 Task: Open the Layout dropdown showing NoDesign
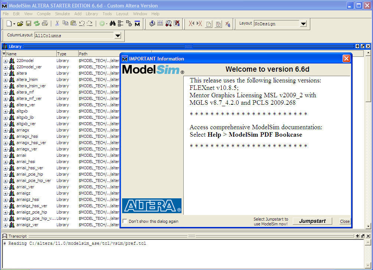coord(303,24)
